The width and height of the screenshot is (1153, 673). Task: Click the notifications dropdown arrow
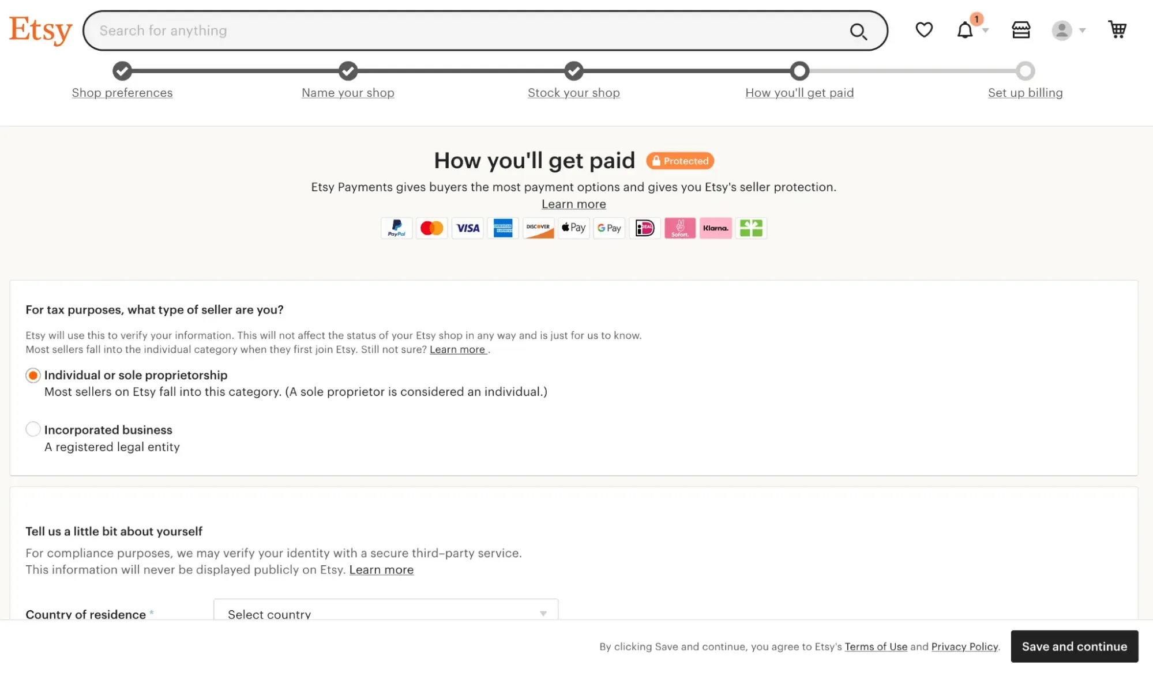(x=984, y=31)
